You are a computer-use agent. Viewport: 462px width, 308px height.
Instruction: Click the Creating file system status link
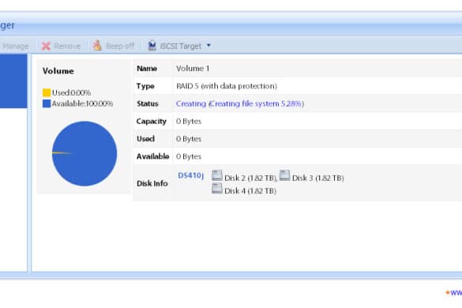click(240, 103)
